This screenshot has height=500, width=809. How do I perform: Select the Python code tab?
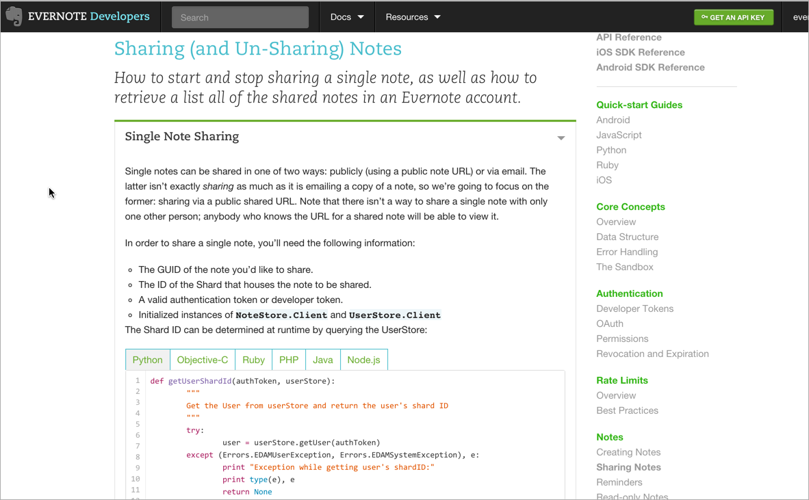[147, 360]
